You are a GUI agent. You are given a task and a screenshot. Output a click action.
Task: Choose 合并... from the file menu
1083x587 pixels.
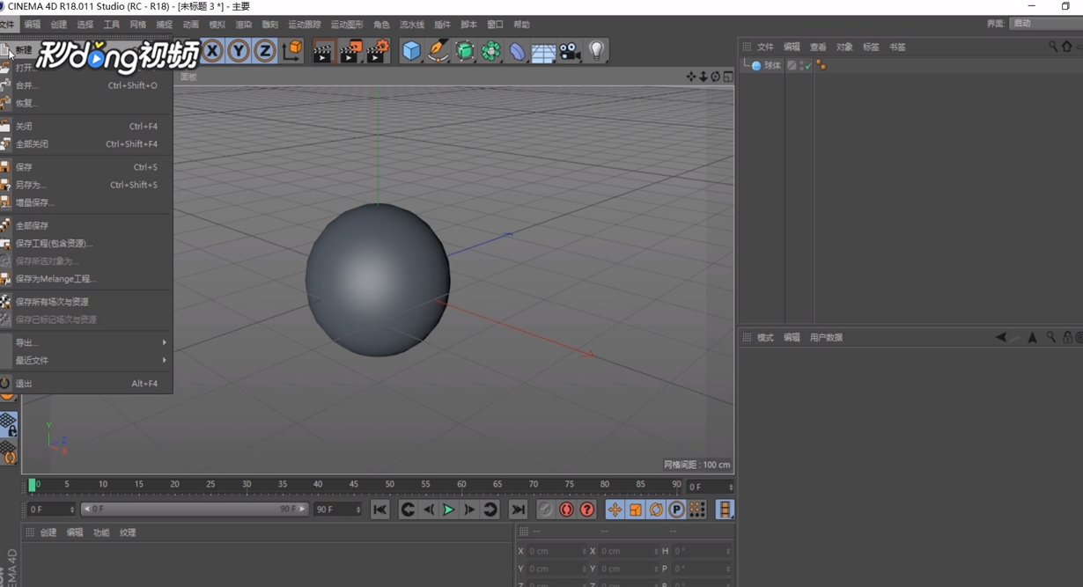click(x=86, y=85)
